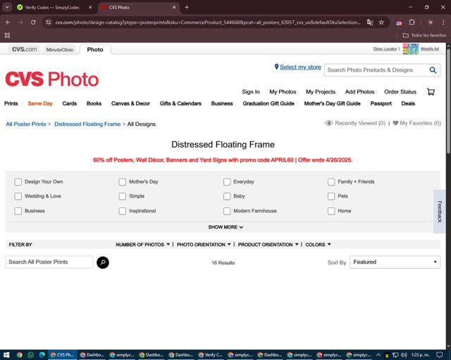451x360 pixels.
Task: Open the Deals menu item
Action: click(x=408, y=103)
